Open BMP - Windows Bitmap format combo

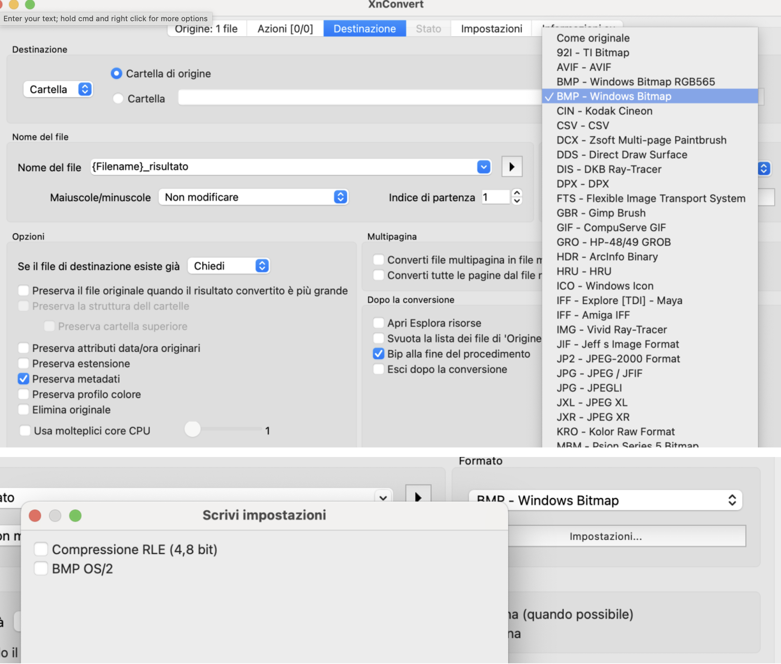pos(605,500)
